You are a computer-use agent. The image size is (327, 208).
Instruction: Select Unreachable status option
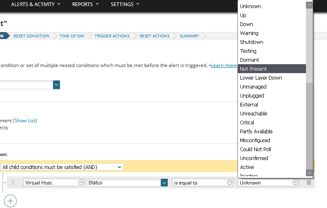coord(272,113)
